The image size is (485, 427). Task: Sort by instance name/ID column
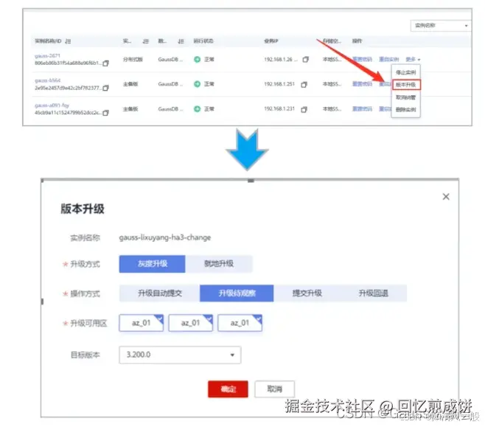68,41
